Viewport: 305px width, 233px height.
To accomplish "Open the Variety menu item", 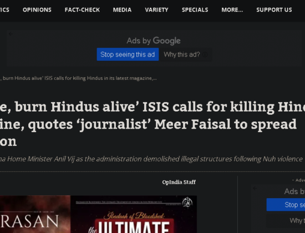I will click(x=156, y=10).
